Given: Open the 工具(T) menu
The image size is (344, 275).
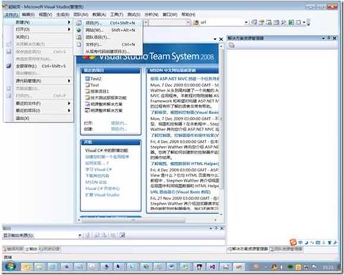Looking at the screenshot, I should [116, 15].
